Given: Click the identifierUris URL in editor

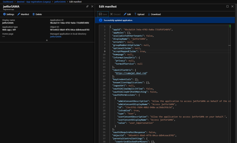Looking at the screenshot, I should 131,73.
